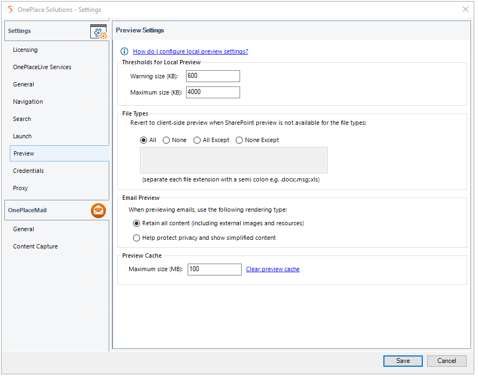Open the Navigation settings section
The image size is (478, 377).
tap(28, 102)
